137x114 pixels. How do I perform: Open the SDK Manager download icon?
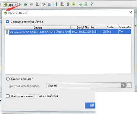(x=68, y=4)
